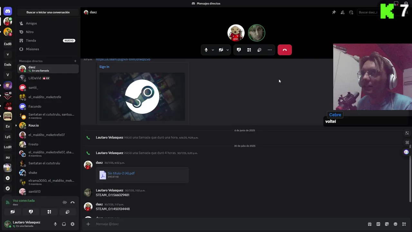Open the santii_ direct message
The height and width of the screenshot is (232, 412).
48,88
